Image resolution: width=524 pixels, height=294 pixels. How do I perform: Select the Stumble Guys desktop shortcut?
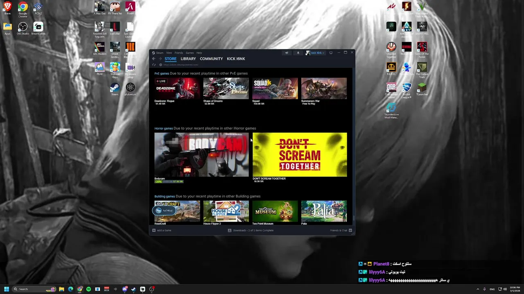click(115, 71)
